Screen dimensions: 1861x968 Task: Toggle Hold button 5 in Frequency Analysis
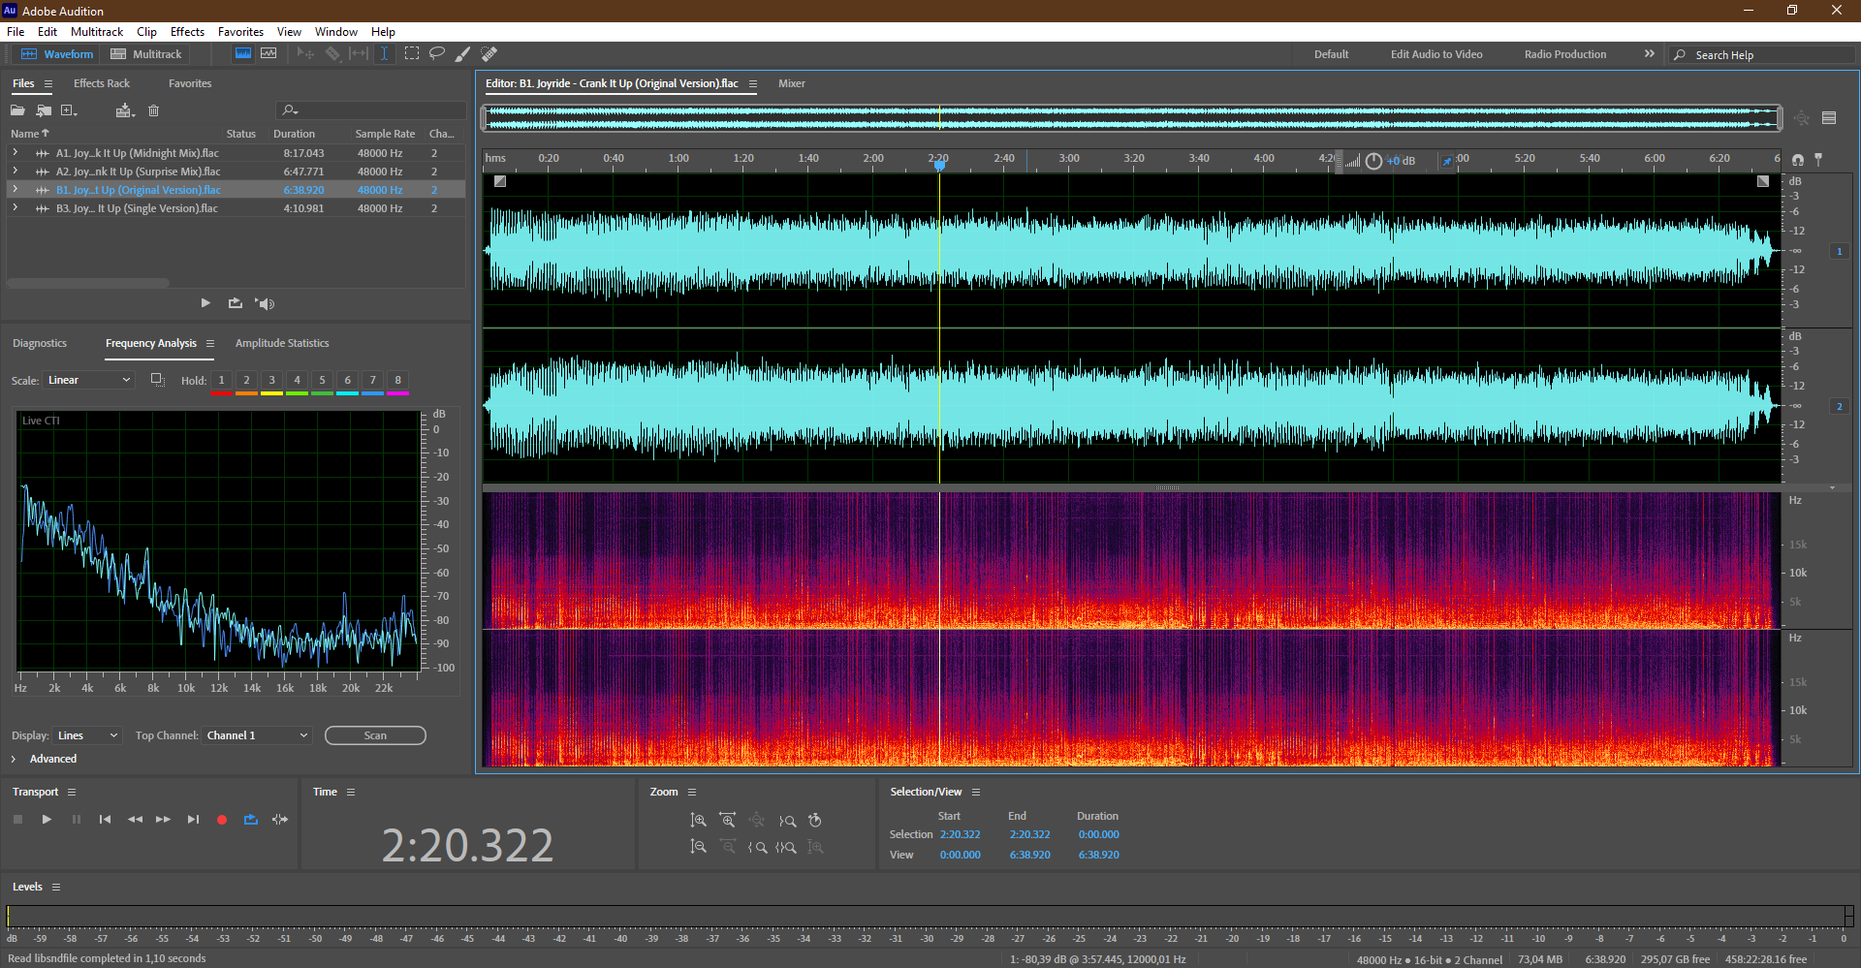click(x=323, y=381)
